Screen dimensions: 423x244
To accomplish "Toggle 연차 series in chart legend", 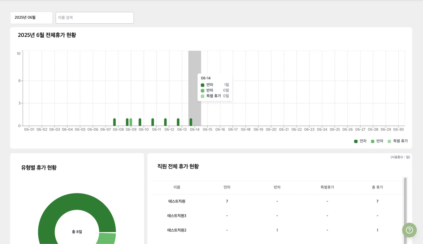I will (360, 141).
